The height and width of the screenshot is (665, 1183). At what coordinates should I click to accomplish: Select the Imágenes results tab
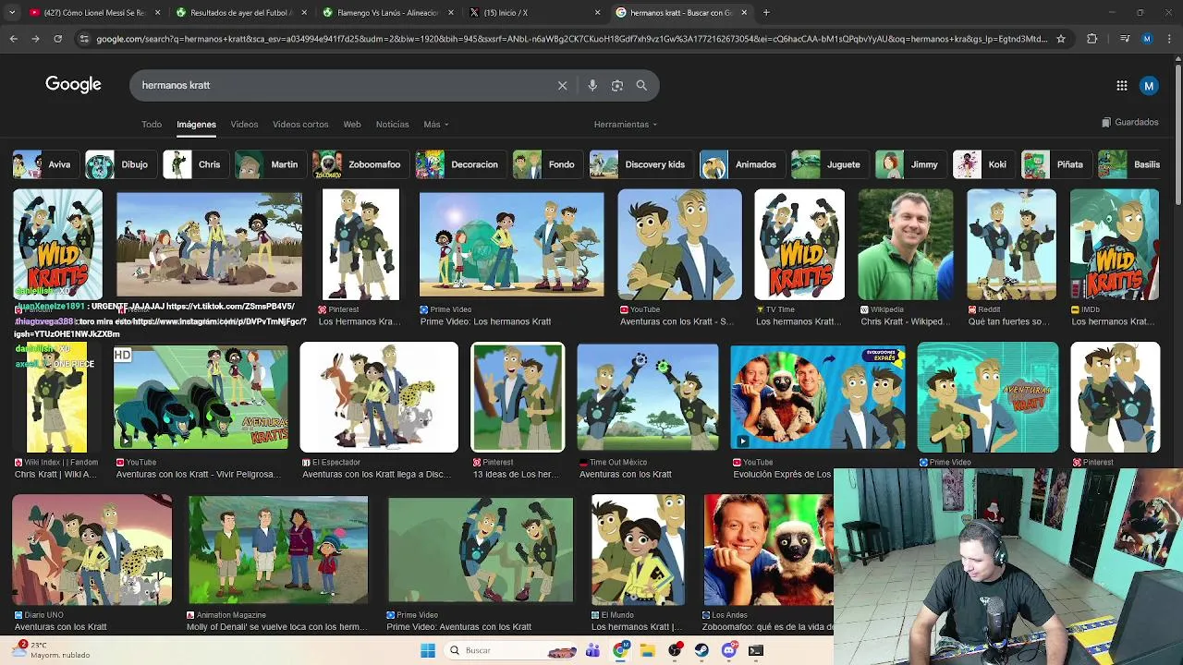pyautogui.click(x=196, y=124)
